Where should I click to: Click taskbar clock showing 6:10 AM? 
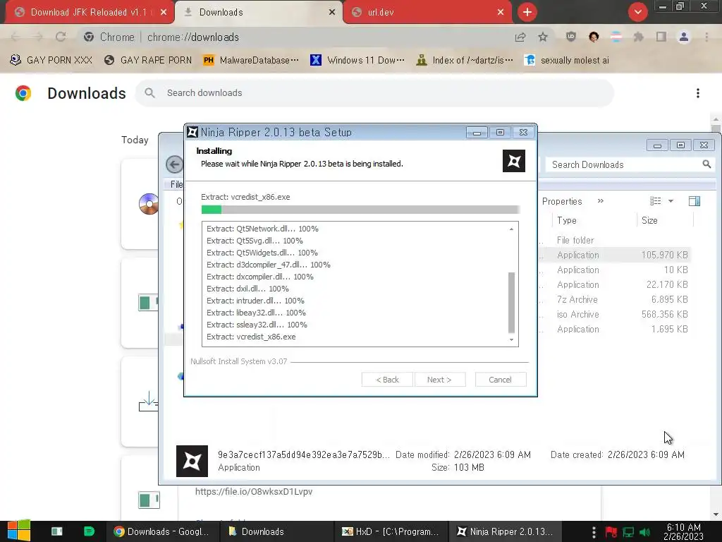(x=683, y=532)
